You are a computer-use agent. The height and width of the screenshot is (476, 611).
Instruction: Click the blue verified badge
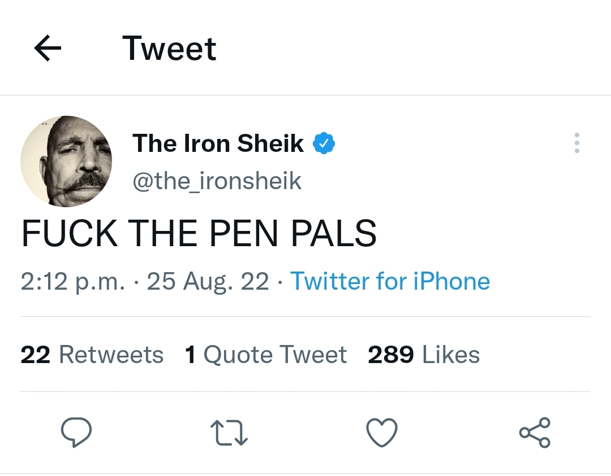tap(324, 143)
